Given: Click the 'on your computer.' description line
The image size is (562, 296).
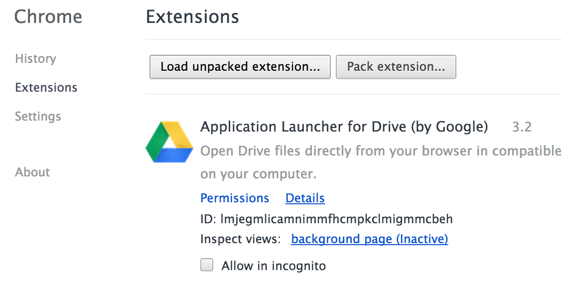Looking at the screenshot, I should click(x=259, y=174).
